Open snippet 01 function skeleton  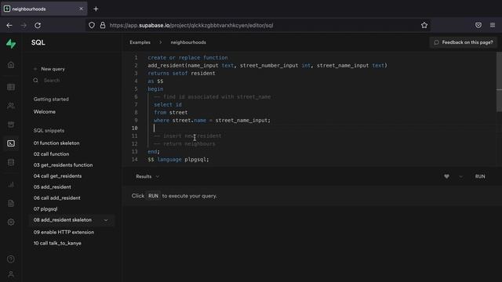(x=56, y=143)
